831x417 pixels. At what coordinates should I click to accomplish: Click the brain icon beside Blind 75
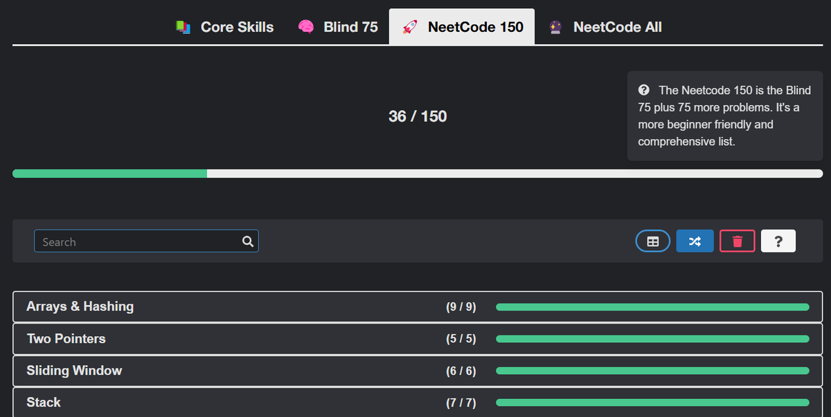point(306,27)
